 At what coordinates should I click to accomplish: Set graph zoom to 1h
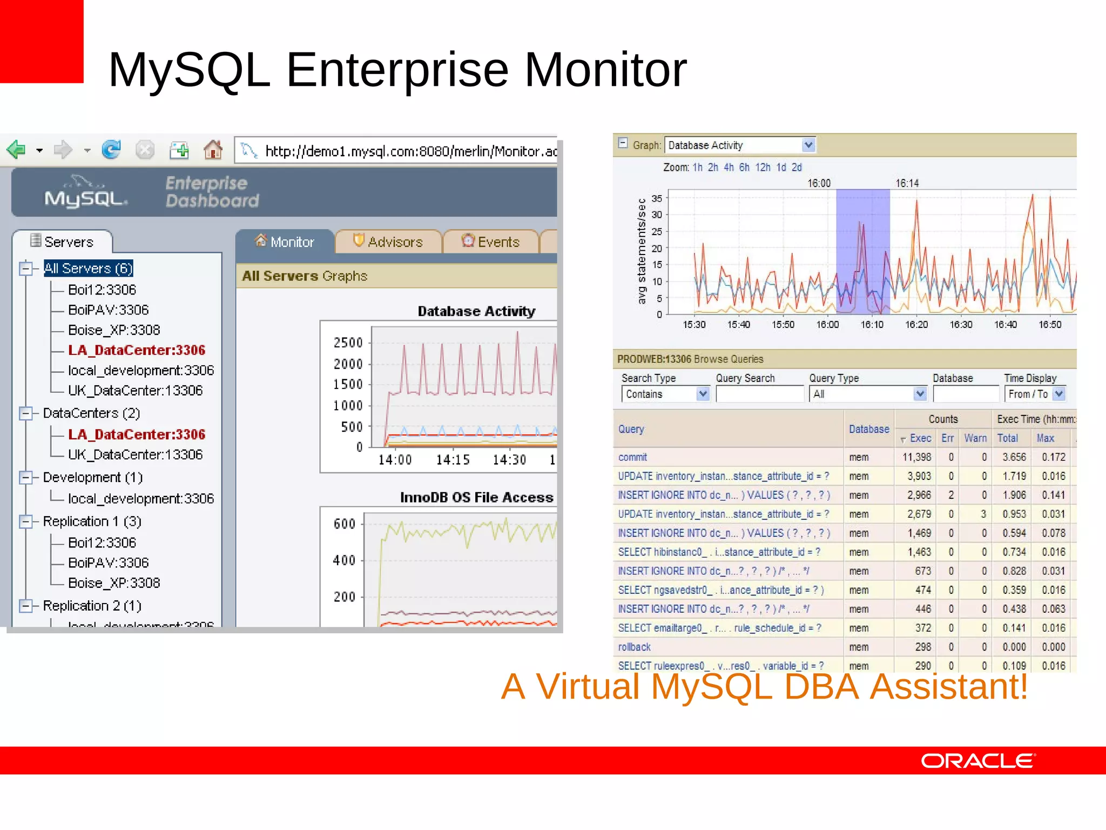(698, 168)
